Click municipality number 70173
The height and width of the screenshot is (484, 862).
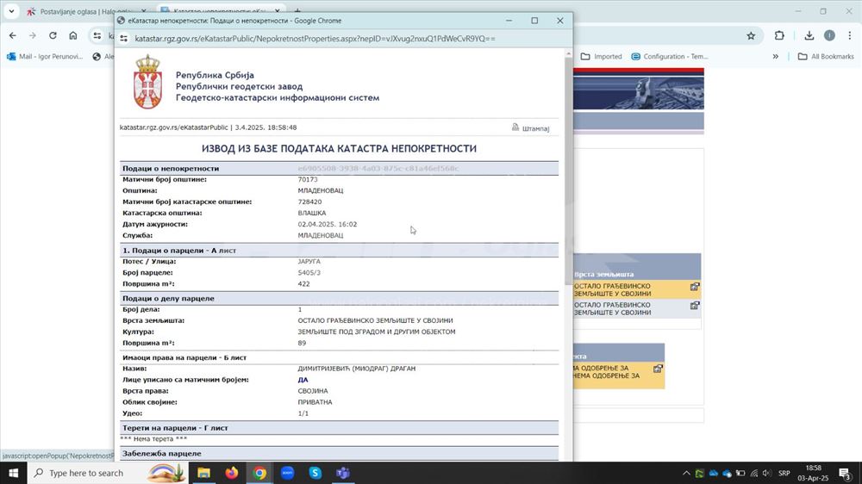pos(308,179)
